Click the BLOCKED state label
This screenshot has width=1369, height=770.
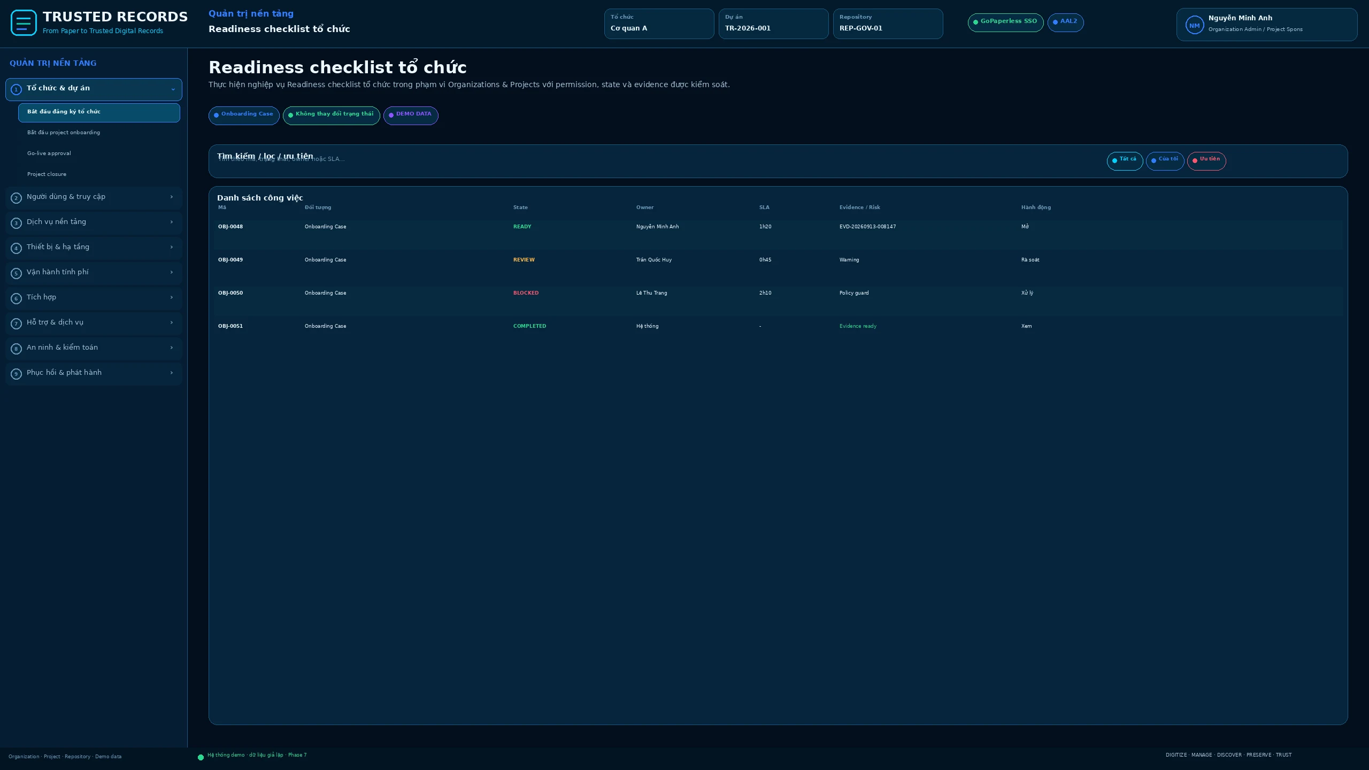point(526,293)
